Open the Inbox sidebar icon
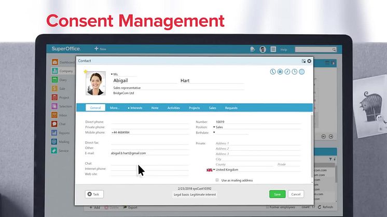This screenshot has height=217, width=387. (x=54, y=115)
